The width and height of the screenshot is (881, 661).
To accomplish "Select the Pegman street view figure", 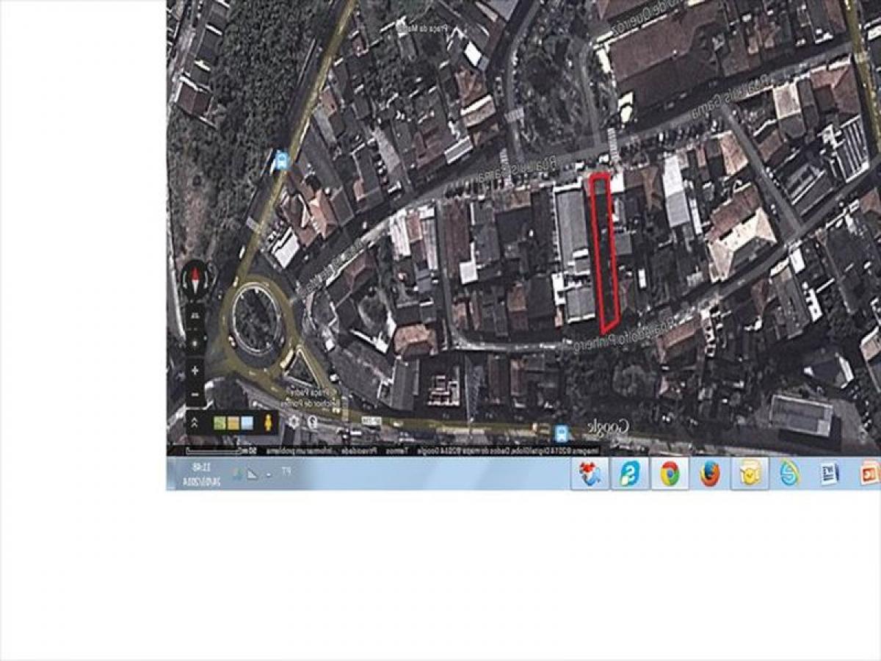I will tap(267, 422).
